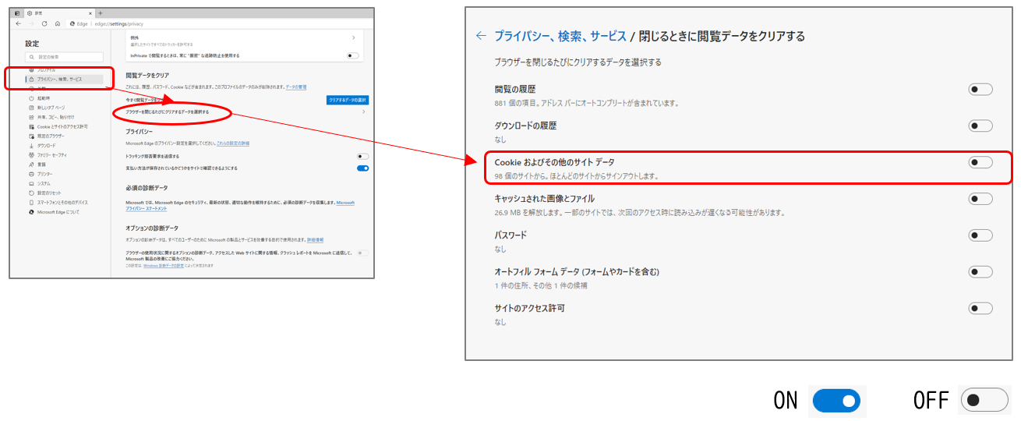
Task: Click the edge://settings/privacy address bar
Action: point(218,23)
